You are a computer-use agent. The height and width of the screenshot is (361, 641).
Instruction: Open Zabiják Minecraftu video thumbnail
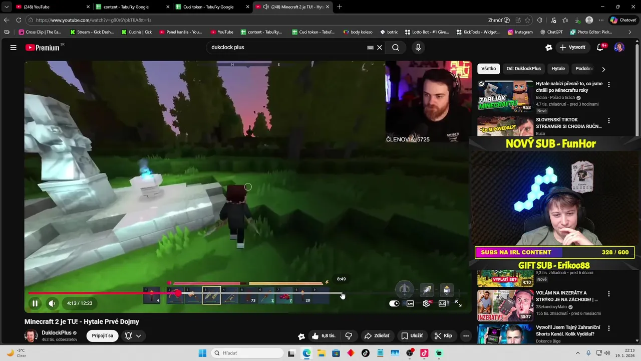click(x=505, y=96)
